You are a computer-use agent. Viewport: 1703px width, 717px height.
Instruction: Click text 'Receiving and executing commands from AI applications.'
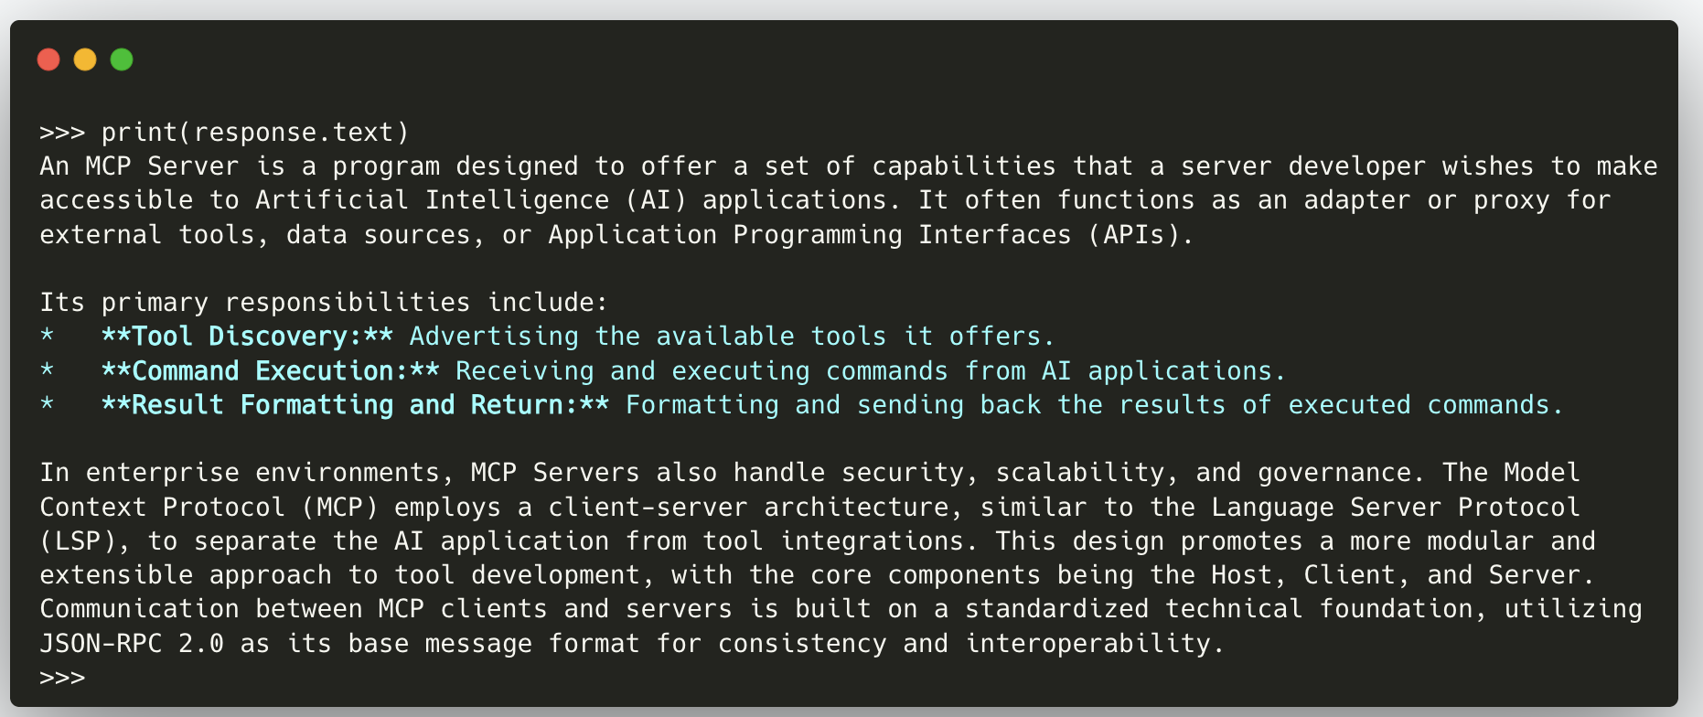871,371
